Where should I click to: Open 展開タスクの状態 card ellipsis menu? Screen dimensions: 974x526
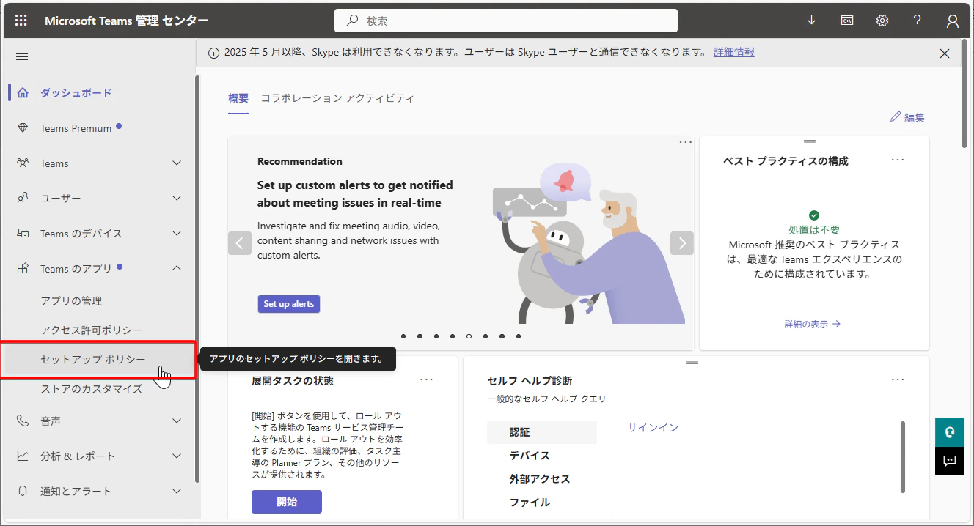(426, 379)
